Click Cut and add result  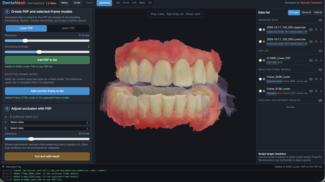point(47,156)
